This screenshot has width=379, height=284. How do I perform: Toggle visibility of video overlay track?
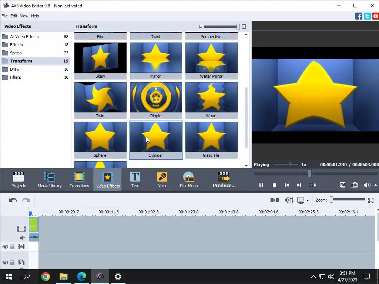5,263
